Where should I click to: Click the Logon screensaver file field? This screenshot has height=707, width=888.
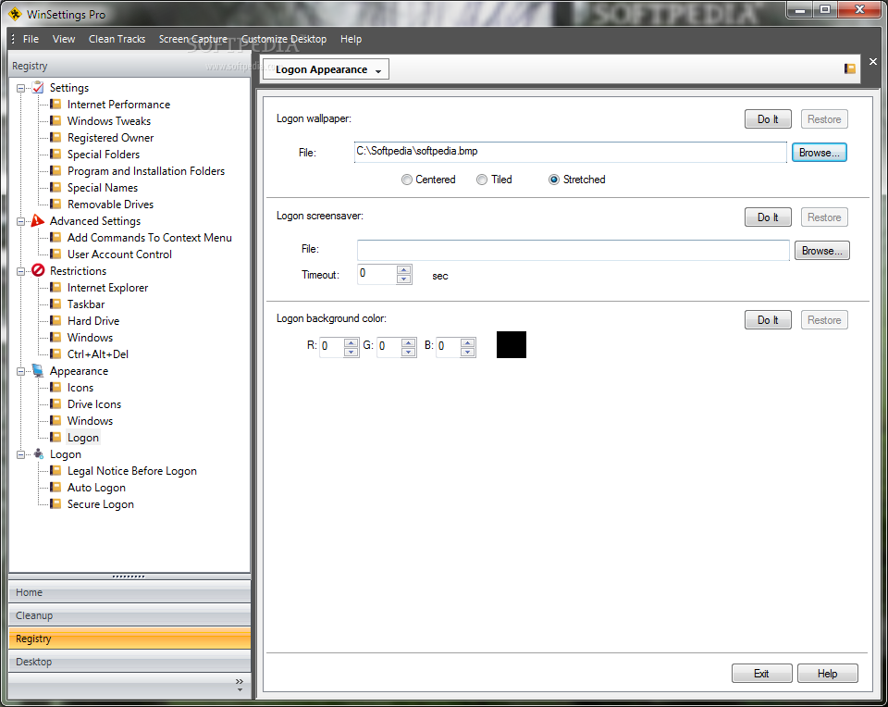pos(573,250)
